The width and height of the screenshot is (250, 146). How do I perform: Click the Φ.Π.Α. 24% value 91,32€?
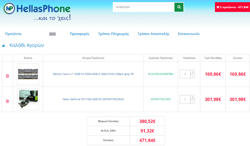click(x=147, y=131)
